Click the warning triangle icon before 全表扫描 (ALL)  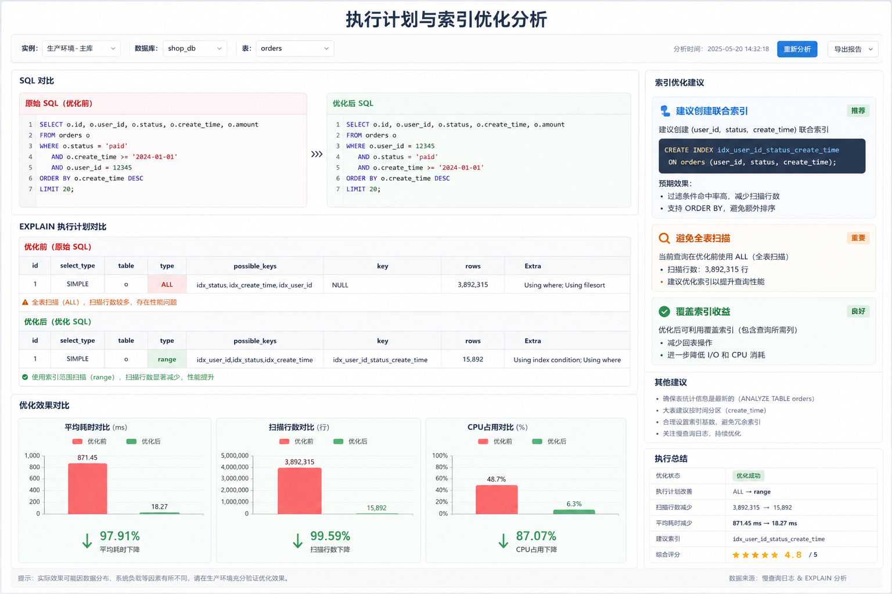click(25, 302)
